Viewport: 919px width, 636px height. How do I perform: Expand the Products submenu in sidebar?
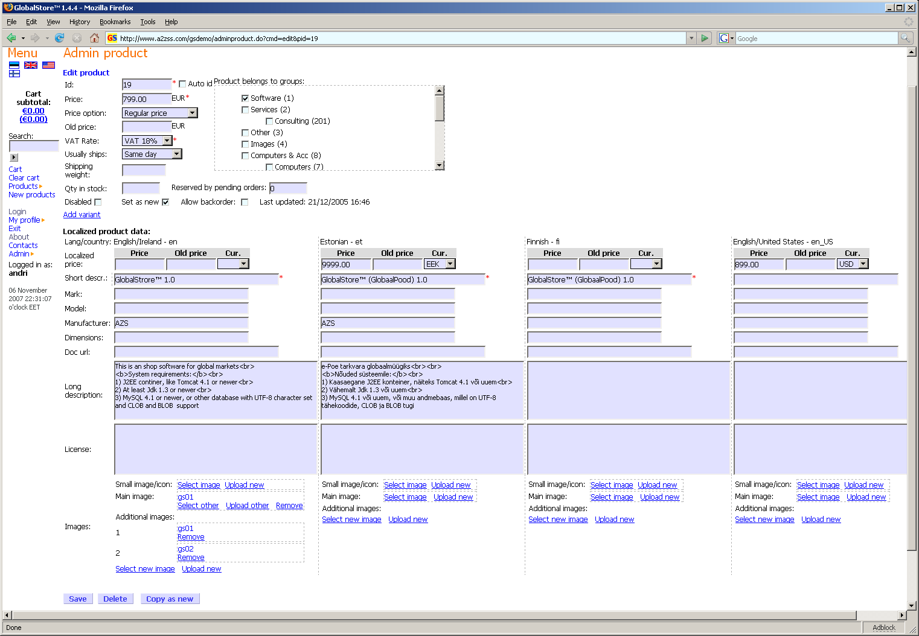click(x=40, y=186)
